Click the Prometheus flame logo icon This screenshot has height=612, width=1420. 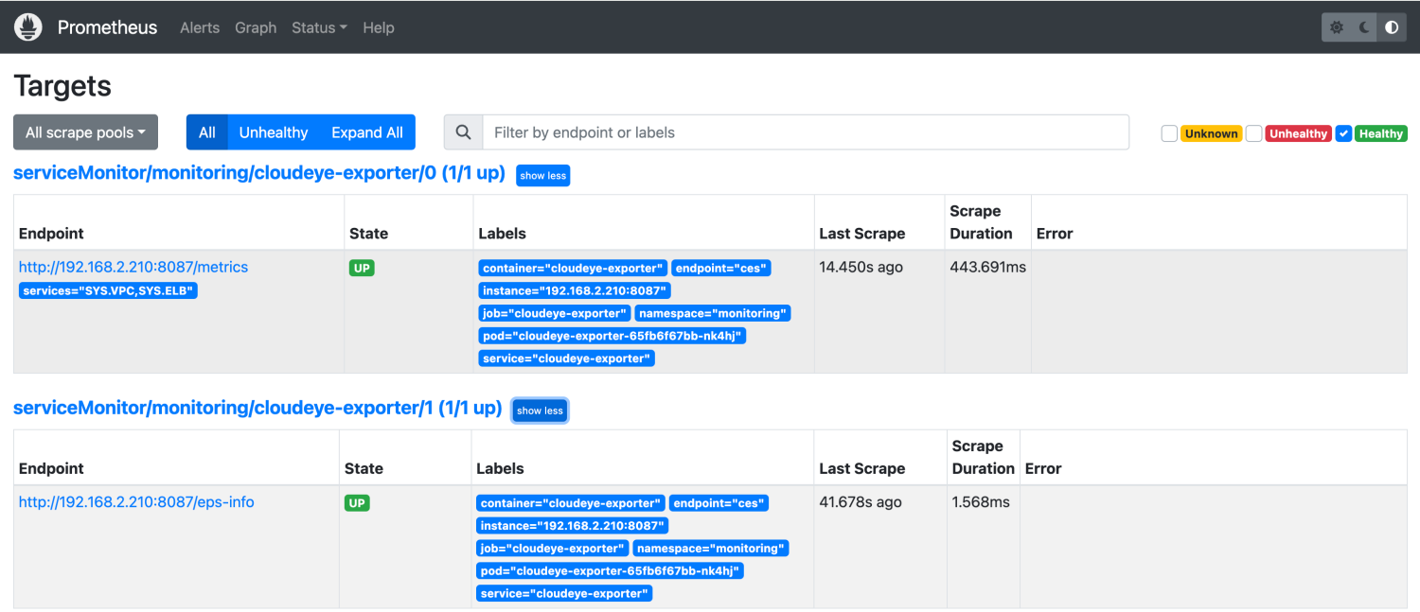28,27
